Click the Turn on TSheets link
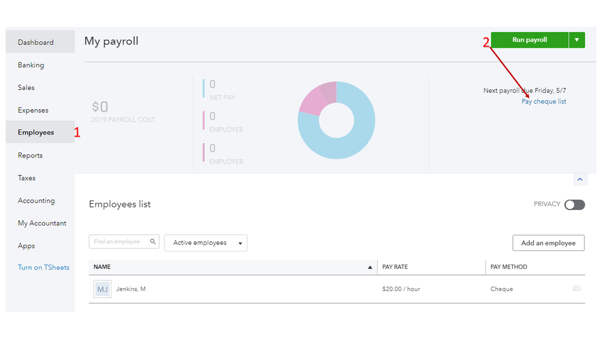 43,267
